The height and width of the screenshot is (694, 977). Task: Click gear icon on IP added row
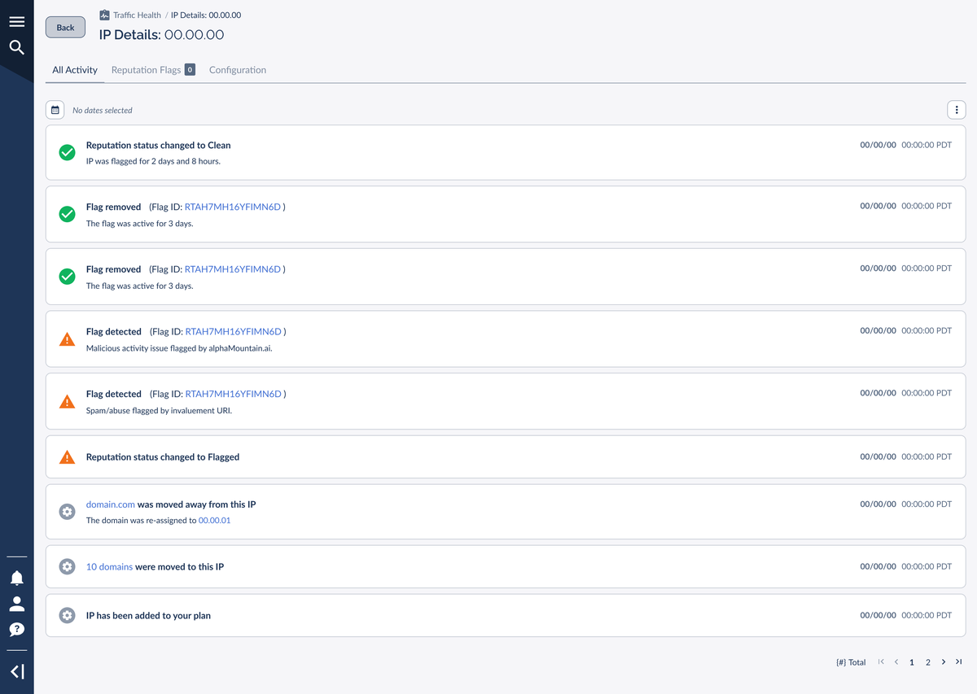68,616
